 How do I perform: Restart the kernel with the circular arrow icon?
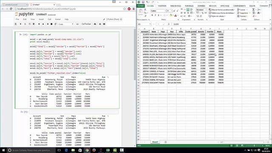(x=56, y=24)
